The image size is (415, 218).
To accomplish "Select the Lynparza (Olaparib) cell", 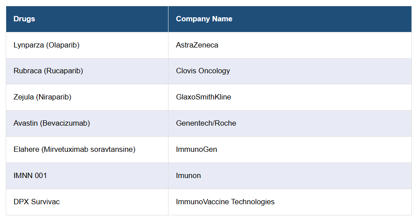I will (x=47, y=45).
